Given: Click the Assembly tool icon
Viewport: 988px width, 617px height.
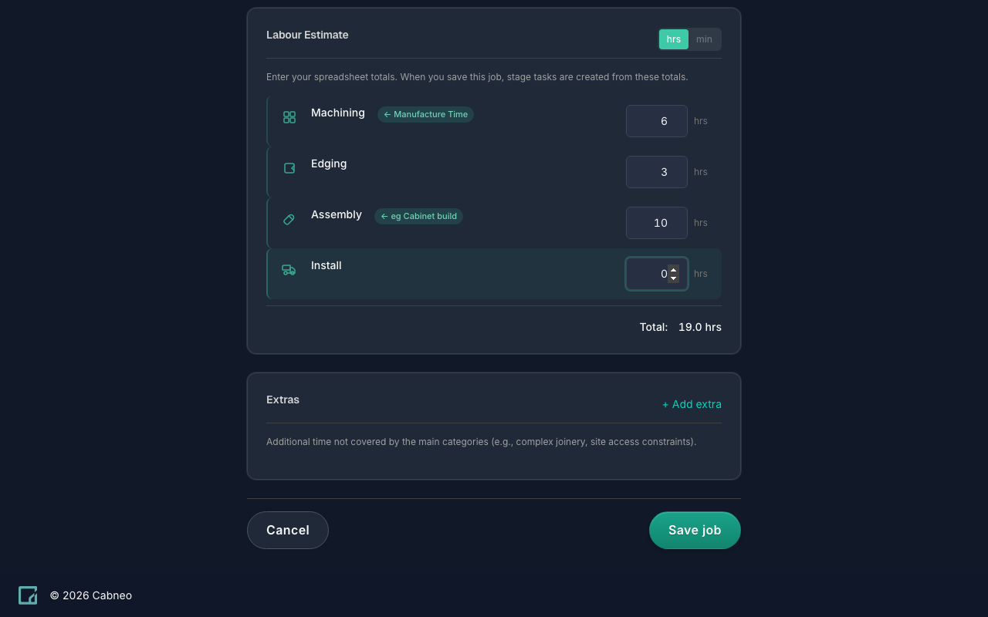Looking at the screenshot, I should tap(289, 220).
